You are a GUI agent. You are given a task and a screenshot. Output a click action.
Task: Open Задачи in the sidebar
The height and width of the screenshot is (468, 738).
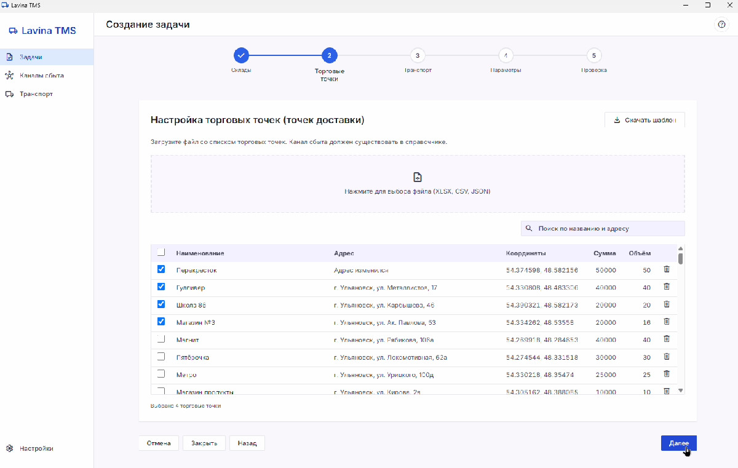pos(47,57)
